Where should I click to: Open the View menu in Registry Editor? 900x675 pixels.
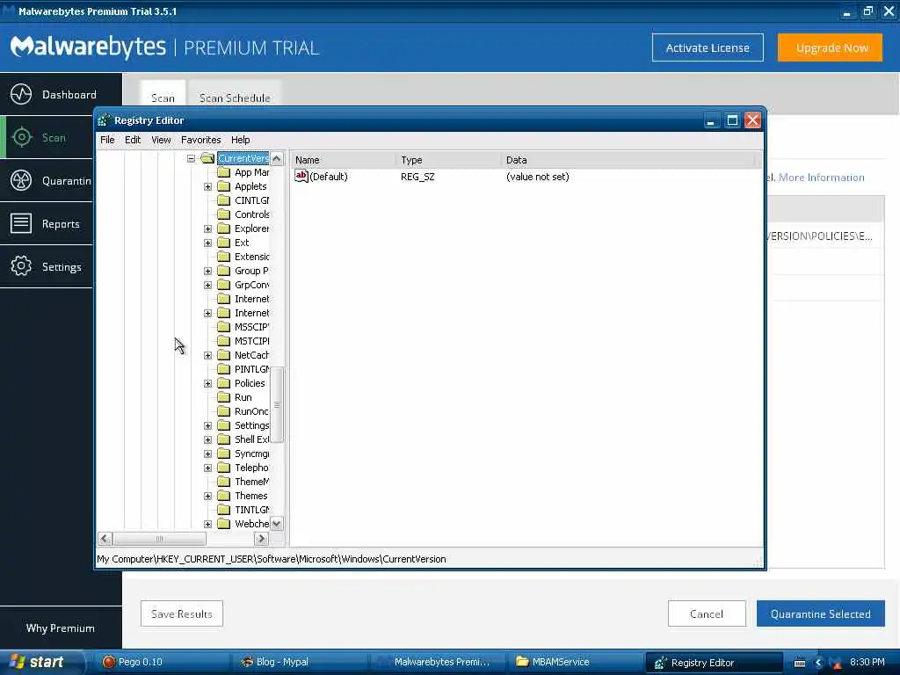pos(161,140)
